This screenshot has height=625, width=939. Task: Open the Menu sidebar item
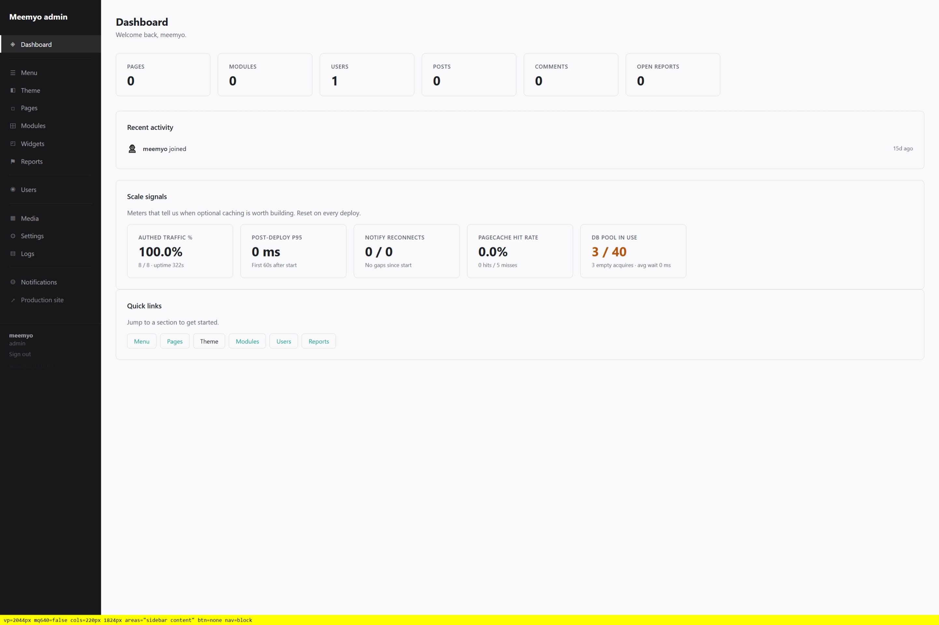pyautogui.click(x=51, y=73)
